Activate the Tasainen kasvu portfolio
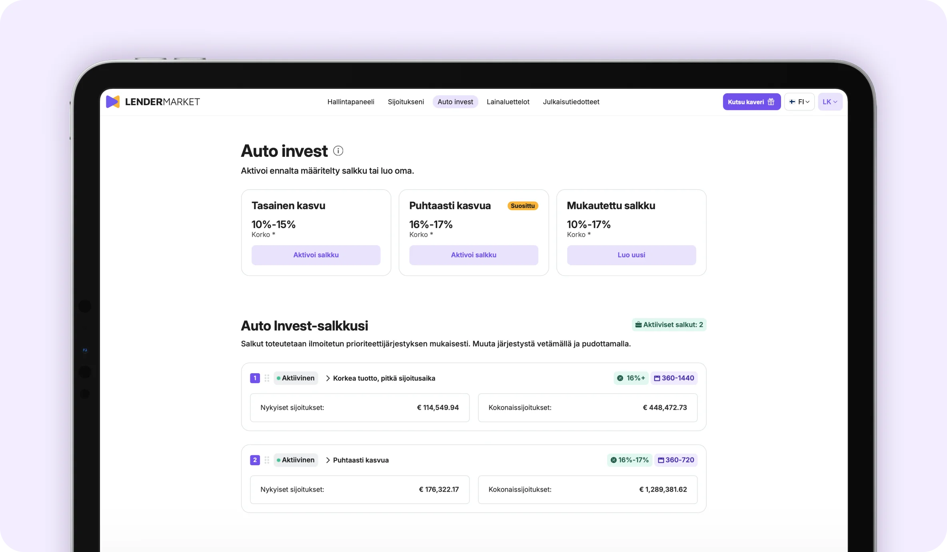 coord(316,255)
